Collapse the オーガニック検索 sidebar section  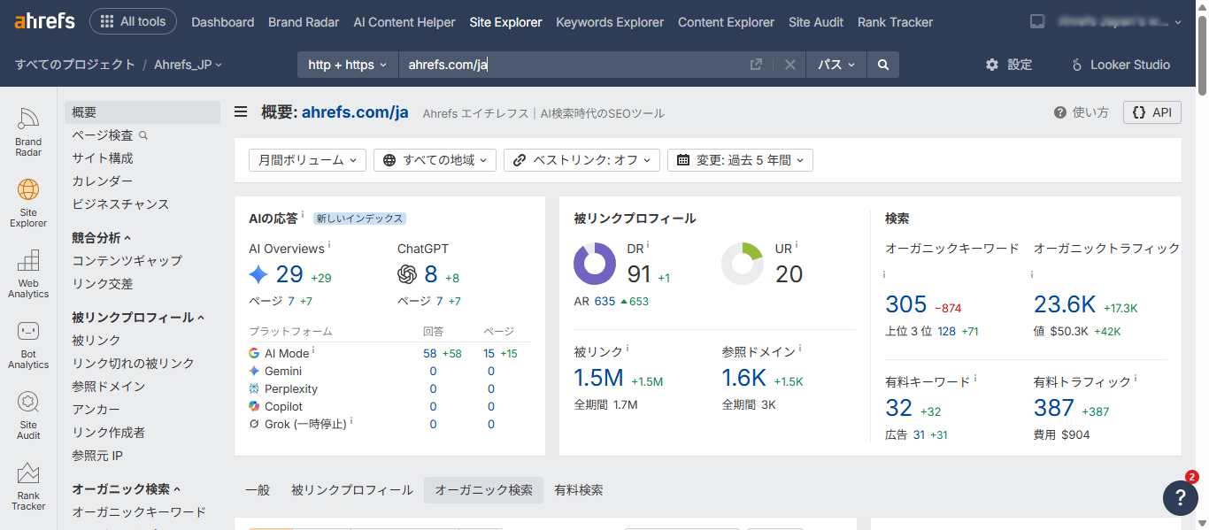tap(127, 488)
